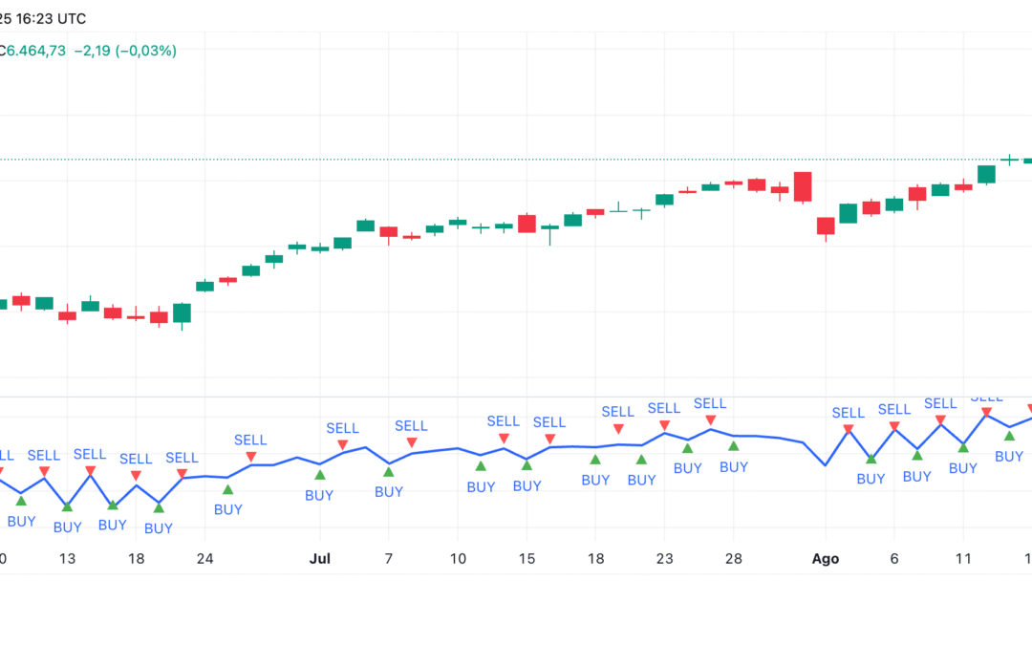Click the 24 date label on time axis
Screen dimensions: 1032x645
204,559
